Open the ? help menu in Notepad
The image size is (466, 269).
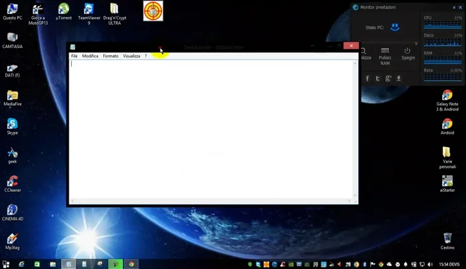point(146,56)
